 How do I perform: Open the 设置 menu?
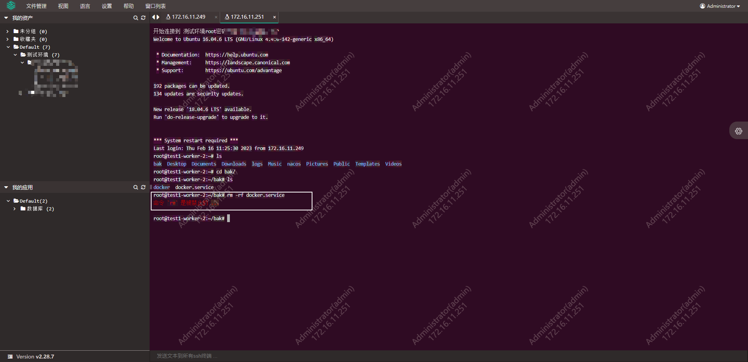106,6
